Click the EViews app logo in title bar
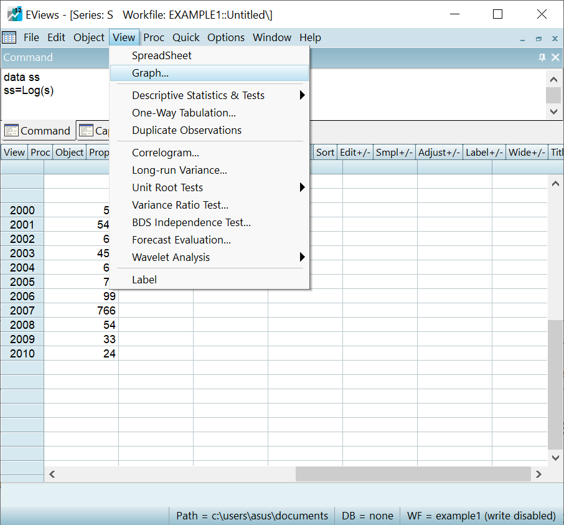Viewport: 564px width, 525px height. pos(14,14)
